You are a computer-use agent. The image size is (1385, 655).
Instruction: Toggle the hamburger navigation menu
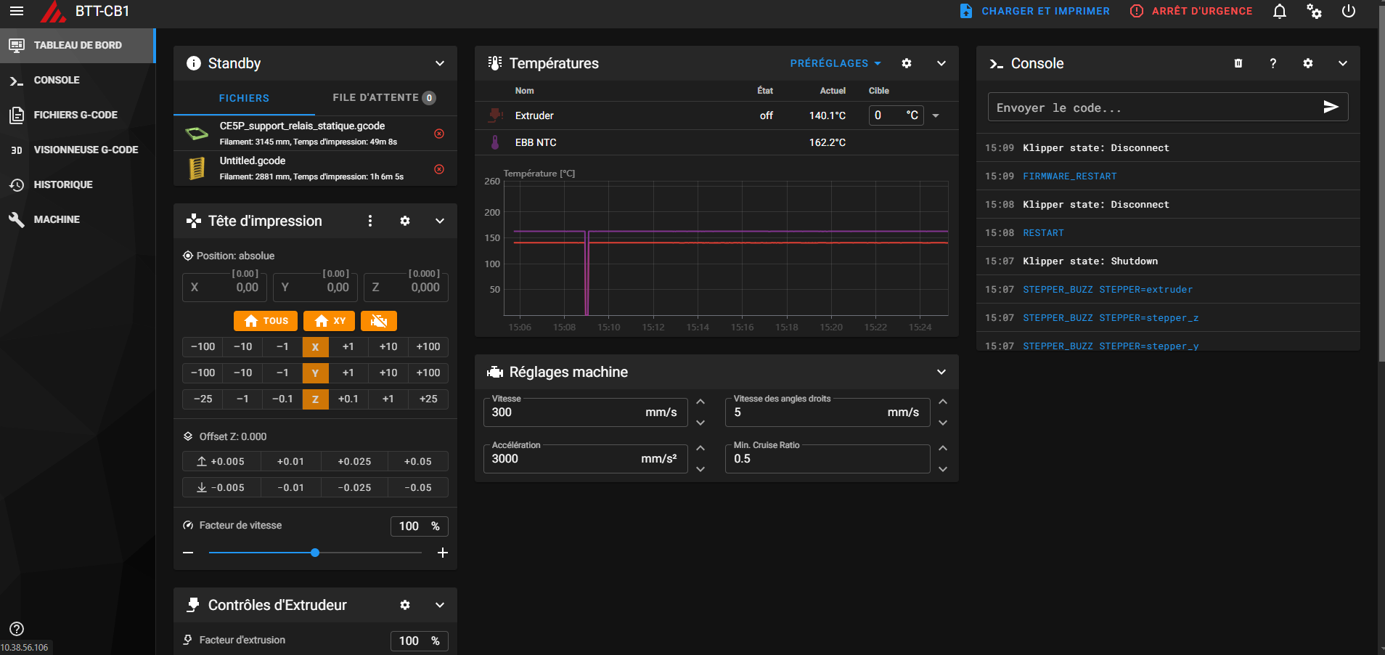pyautogui.click(x=16, y=12)
